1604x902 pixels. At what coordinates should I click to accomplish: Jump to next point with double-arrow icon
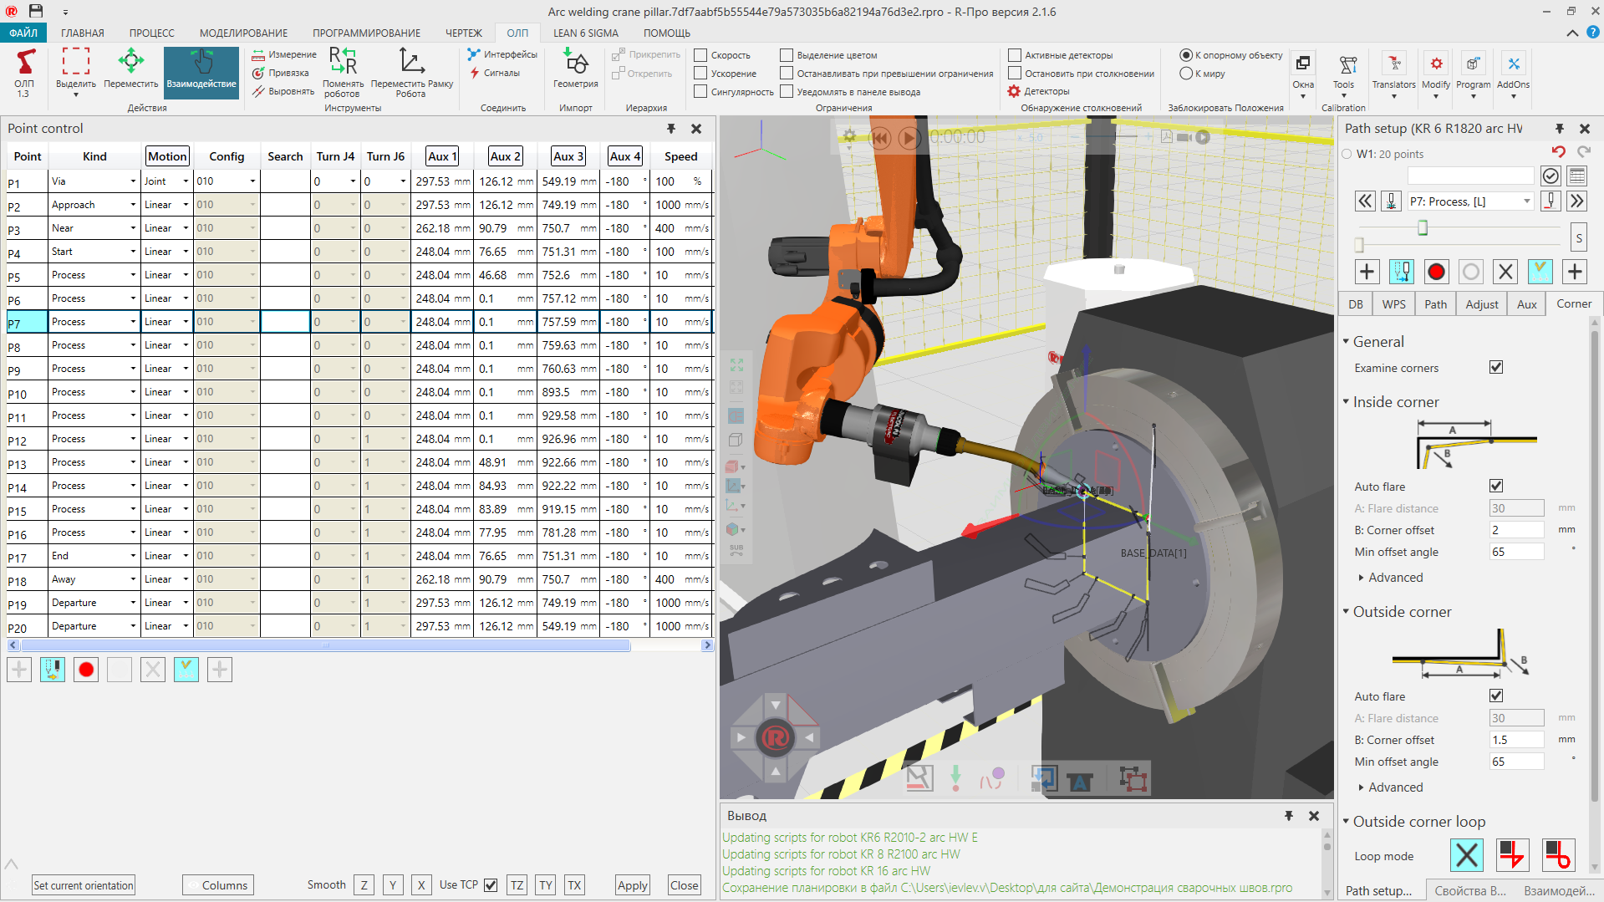point(1576,201)
